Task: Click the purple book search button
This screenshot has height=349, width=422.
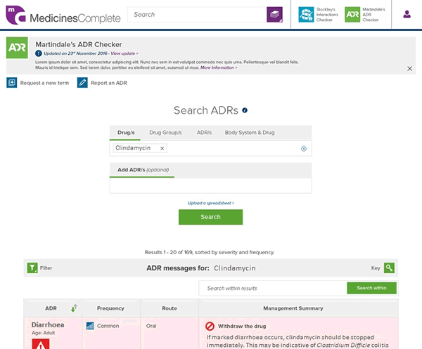Action: 274,15
